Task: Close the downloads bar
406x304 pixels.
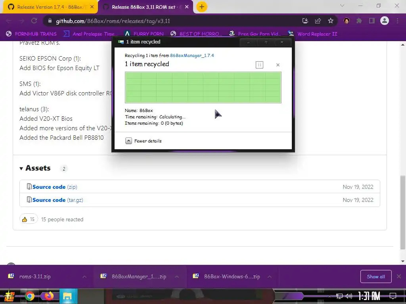Action: pyautogui.click(x=399, y=276)
